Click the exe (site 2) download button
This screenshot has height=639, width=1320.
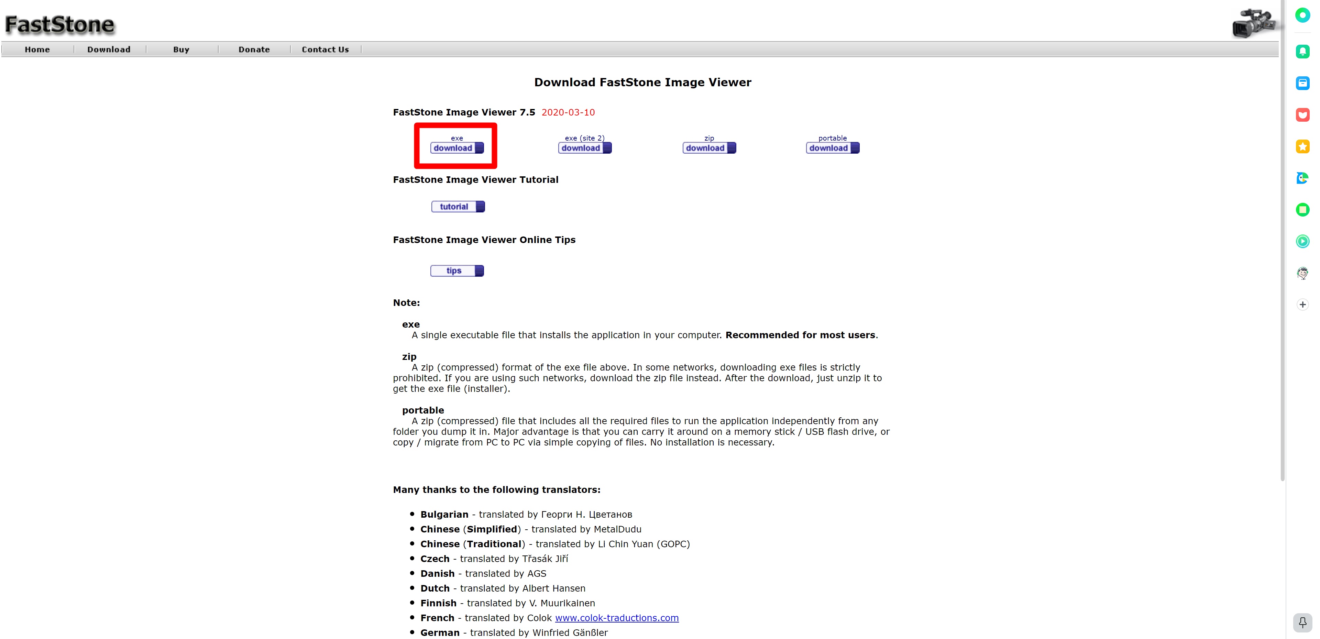585,148
